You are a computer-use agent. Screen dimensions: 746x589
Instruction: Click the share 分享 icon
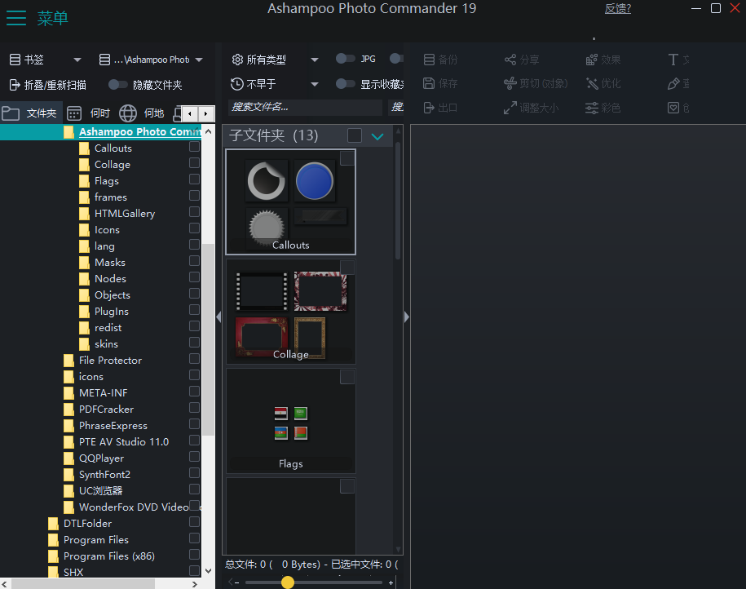click(510, 60)
